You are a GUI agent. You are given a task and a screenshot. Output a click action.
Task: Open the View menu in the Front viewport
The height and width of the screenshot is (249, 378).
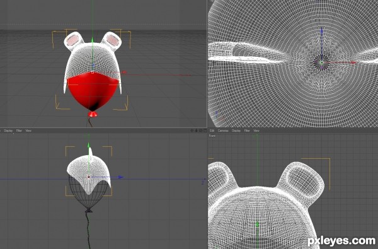pyautogui.click(x=256, y=130)
